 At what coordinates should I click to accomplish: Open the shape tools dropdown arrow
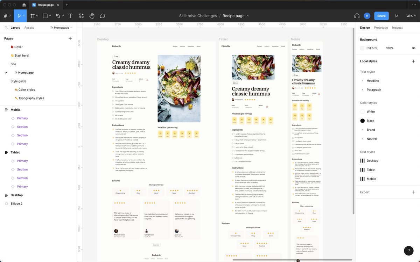tap(50, 16)
